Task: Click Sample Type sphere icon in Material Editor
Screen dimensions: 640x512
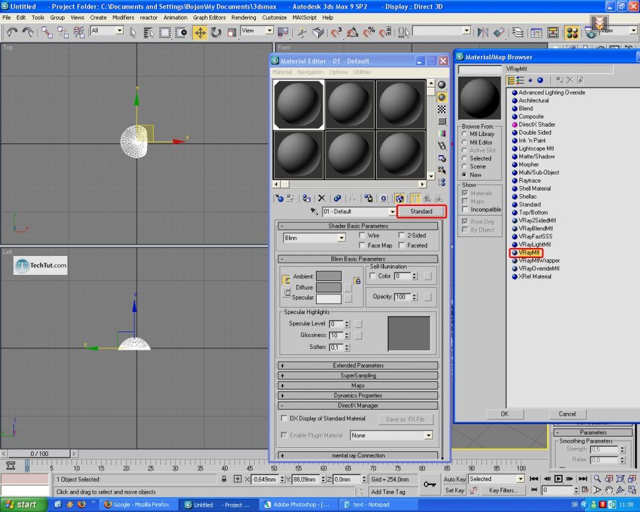Action: coord(442,85)
